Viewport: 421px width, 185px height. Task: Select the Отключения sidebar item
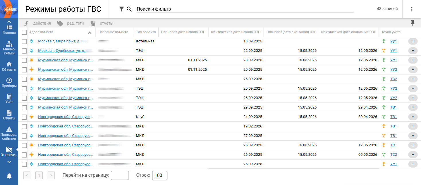tap(9, 151)
